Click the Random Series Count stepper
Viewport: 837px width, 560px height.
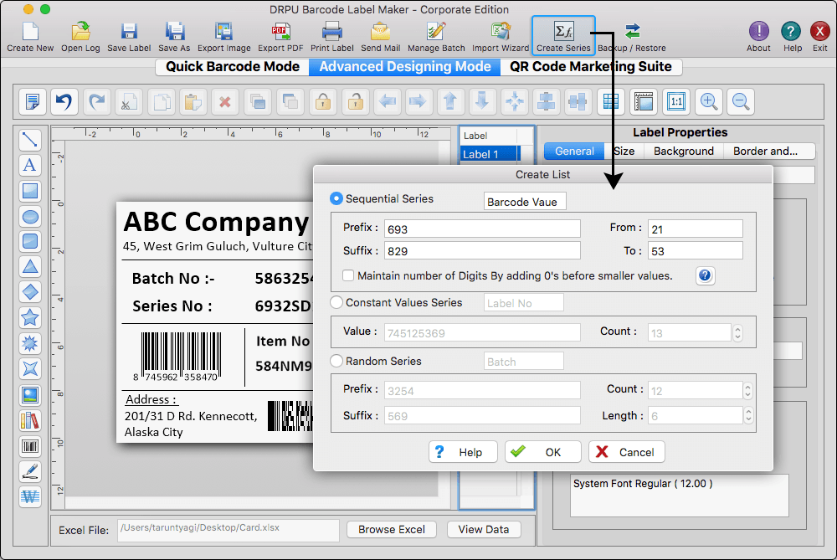[747, 390]
